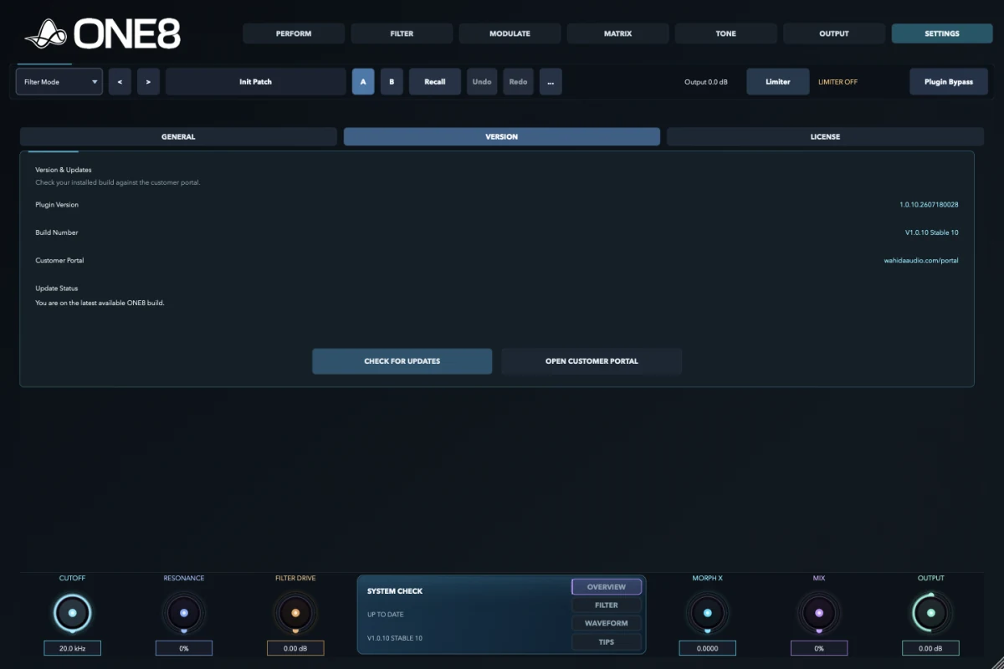Select the VERSION settings tab
This screenshot has height=669, width=1004.
502,136
